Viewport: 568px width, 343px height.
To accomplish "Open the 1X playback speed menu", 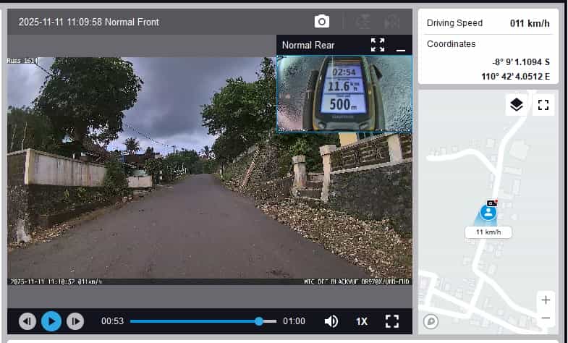I will (362, 321).
